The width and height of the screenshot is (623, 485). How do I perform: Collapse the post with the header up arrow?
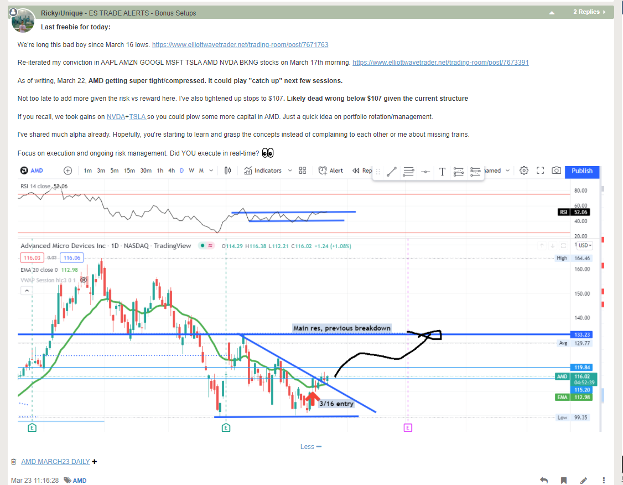click(552, 13)
